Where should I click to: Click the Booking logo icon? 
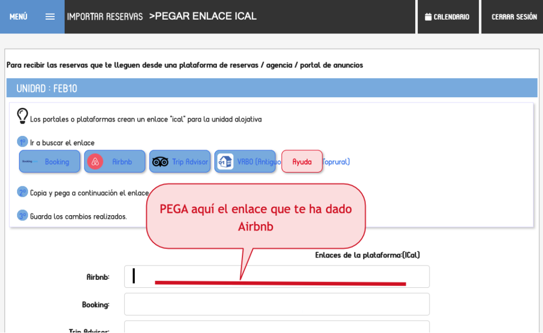30,161
